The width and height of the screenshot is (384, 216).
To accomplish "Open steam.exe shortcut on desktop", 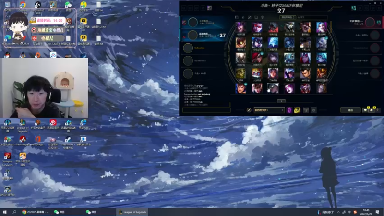I will coord(68,143).
